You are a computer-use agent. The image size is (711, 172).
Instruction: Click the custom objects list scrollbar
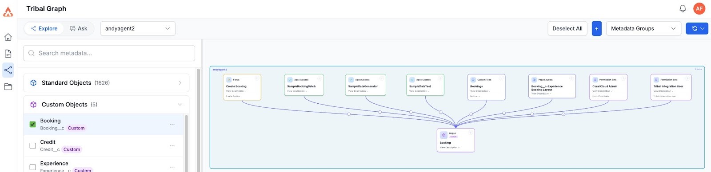coord(186,143)
